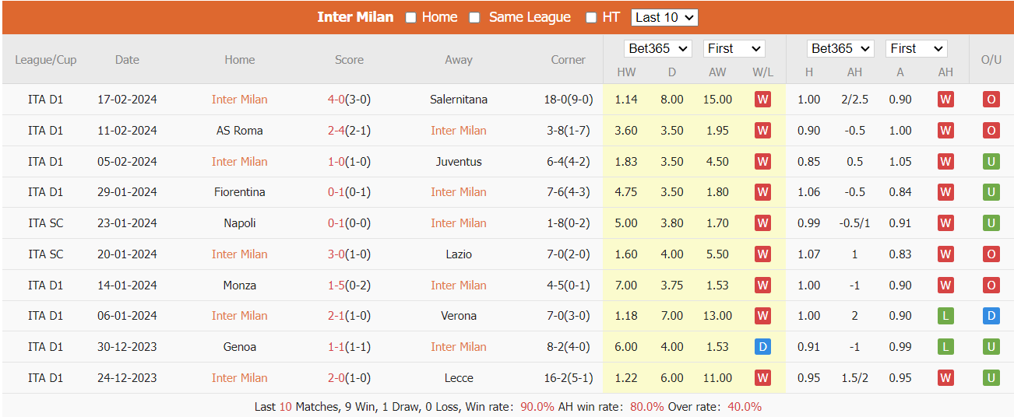The width and height of the screenshot is (1014, 417).
Task: Enable the Home filter checkbox
Action: tap(411, 17)
